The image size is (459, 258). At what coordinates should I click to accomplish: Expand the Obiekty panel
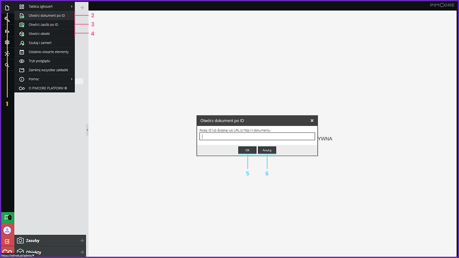[x=50, y=252]
